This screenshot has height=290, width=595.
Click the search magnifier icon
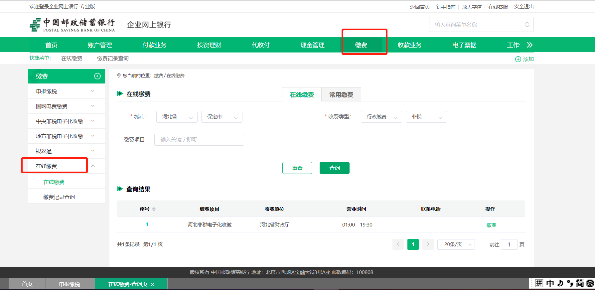click(527, 25)
